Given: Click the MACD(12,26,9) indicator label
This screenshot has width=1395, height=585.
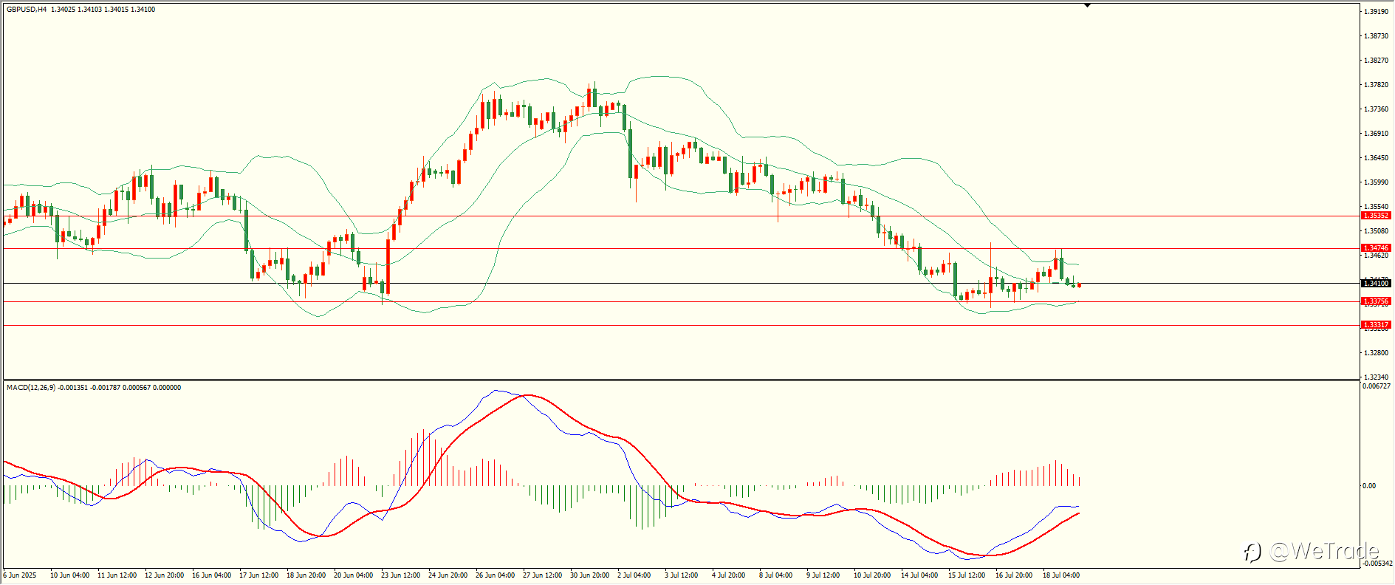Looking at the screenshot, I should [30, 388].
